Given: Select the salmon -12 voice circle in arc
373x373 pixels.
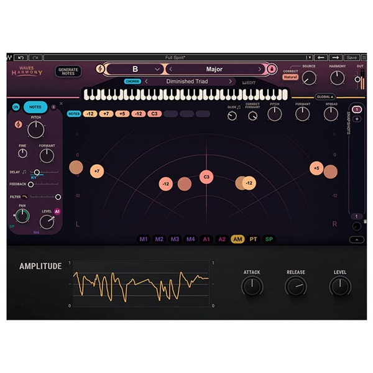Looking at the screenshot, I should click(166, 184).
